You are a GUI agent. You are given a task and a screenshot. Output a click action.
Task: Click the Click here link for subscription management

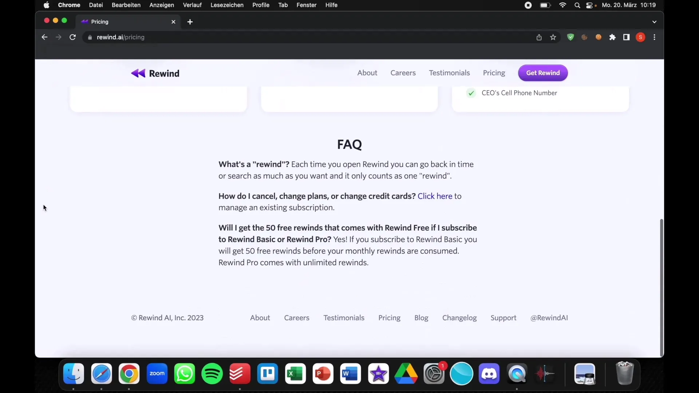(x=434, y=196)
